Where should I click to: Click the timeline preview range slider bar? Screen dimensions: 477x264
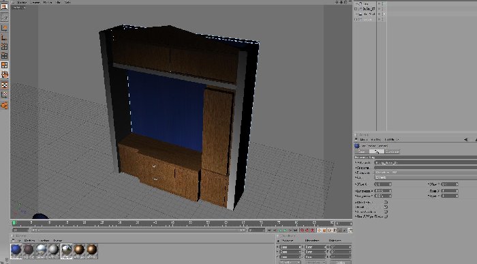(138, 230)
